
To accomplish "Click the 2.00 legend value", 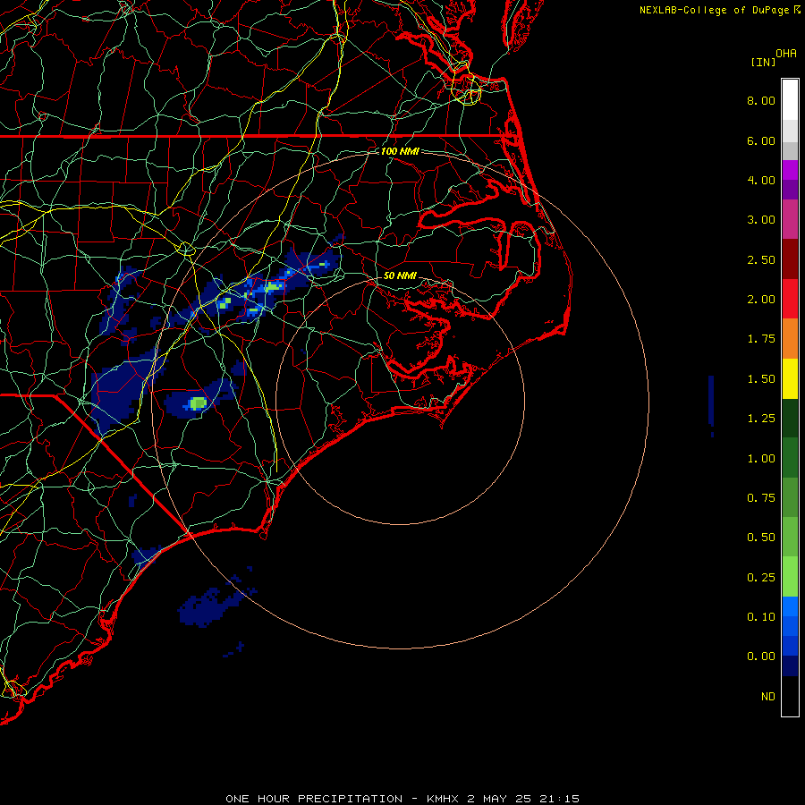I will [761, 300].
